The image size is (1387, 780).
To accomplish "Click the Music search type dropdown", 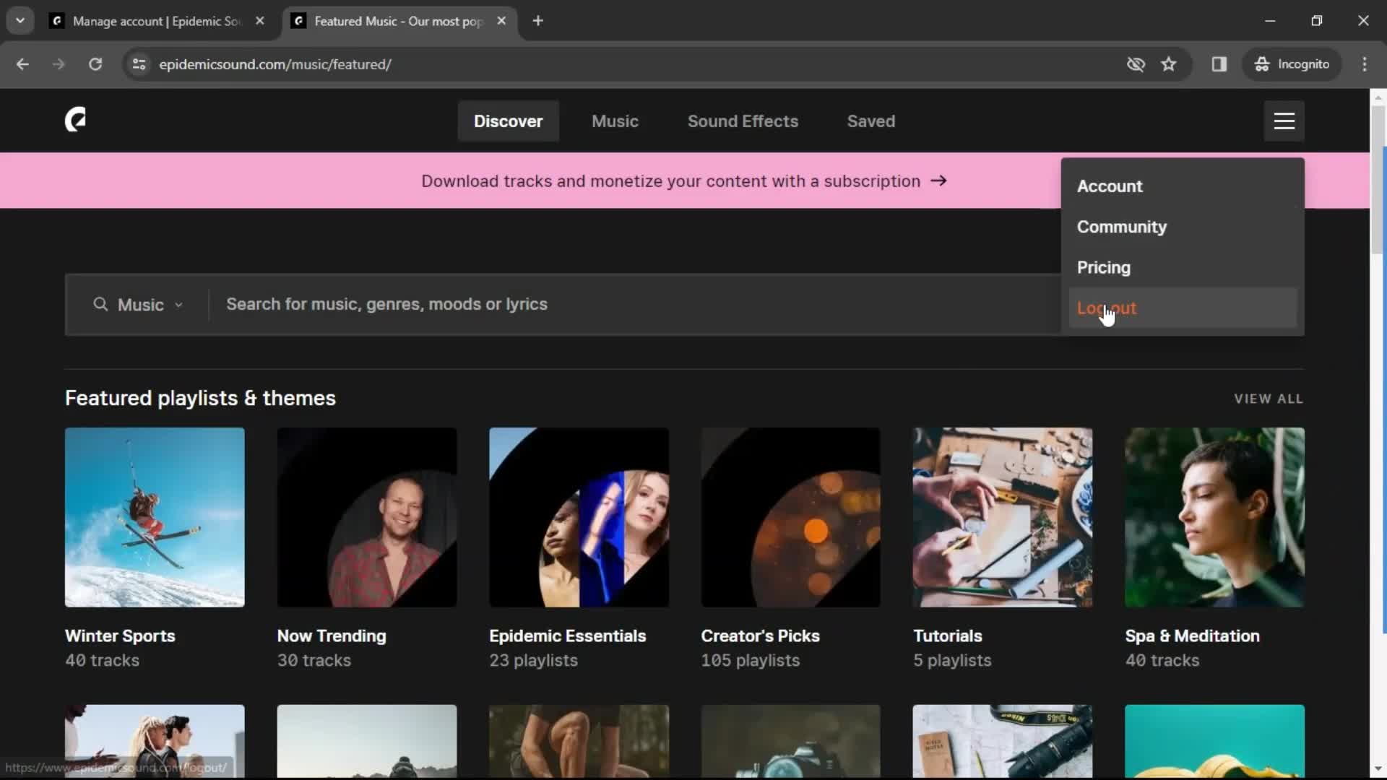I will 139,304.
